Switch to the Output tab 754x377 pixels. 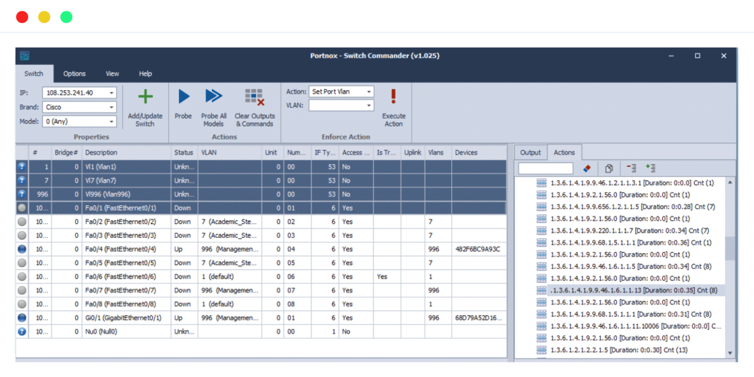click(x=530, y=152)
